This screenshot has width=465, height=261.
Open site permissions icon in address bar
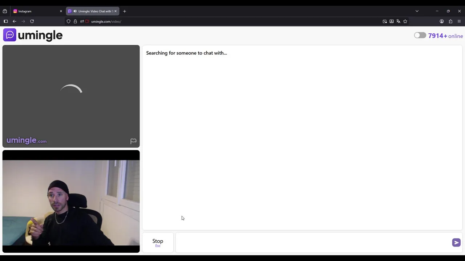(82, 21)
